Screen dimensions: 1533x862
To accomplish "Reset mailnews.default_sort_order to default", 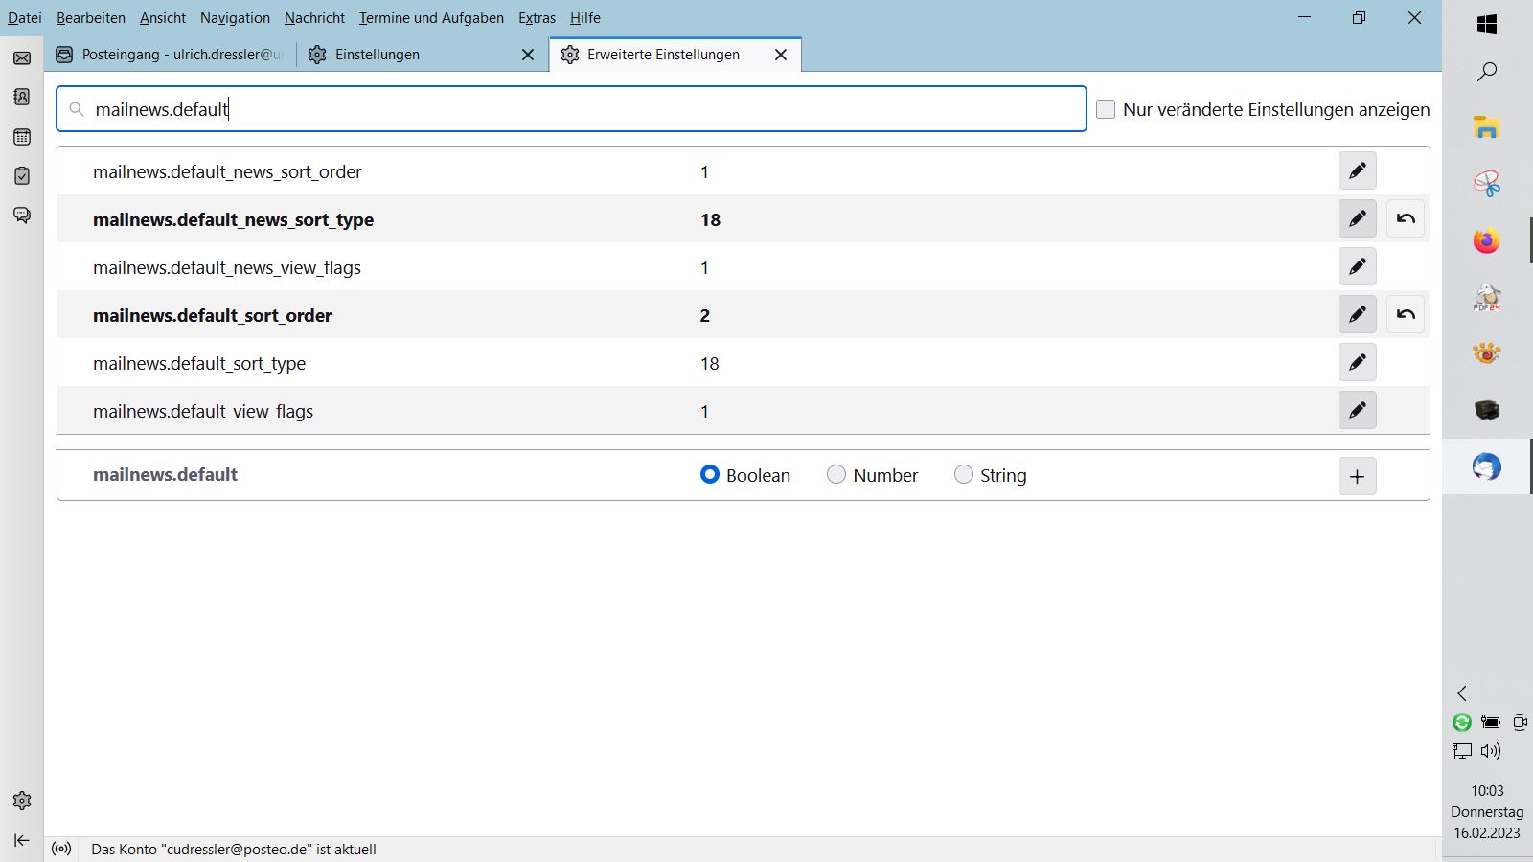I will click(1405, 315).
